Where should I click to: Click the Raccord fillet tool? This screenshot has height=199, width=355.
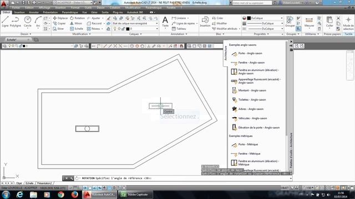94,23
